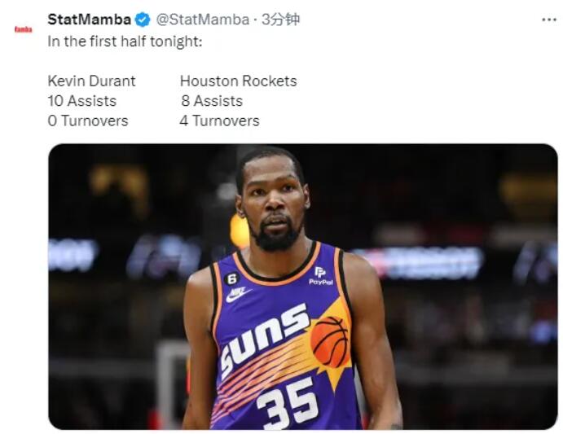Open the three-dot more options menu
The height and width of the screenshot is (434, 563).
(548, 20)
